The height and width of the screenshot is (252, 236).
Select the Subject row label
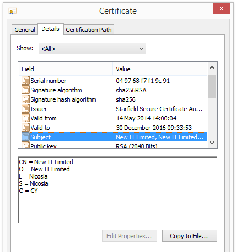pos(41,137)
